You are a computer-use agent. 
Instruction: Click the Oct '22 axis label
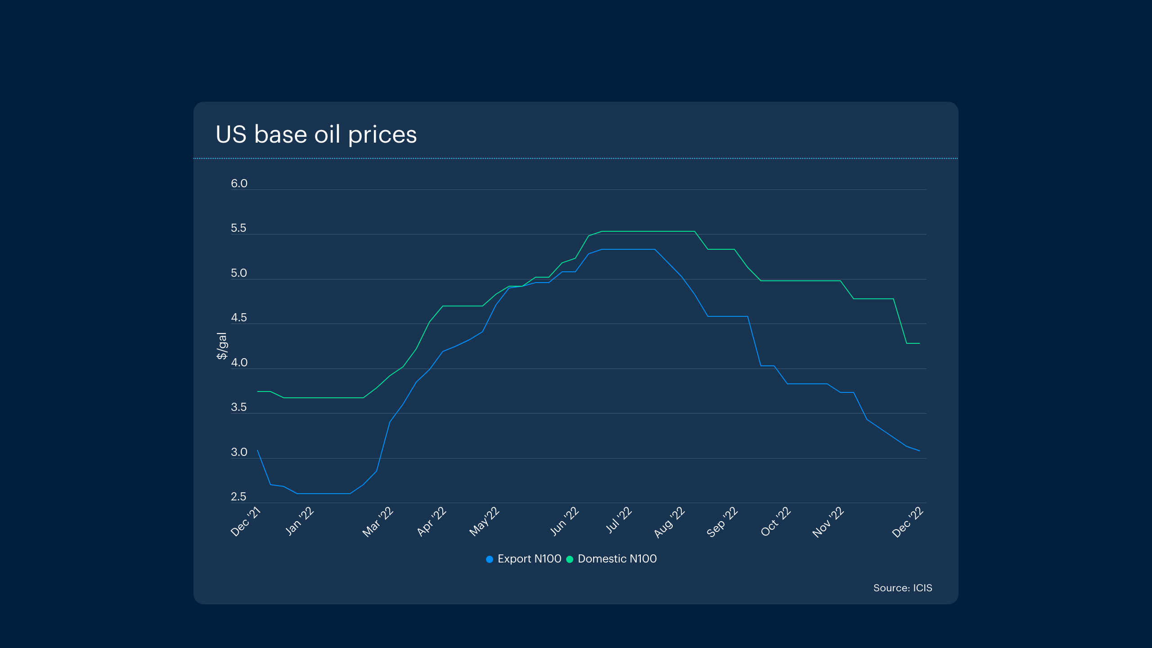click(776, 522)
